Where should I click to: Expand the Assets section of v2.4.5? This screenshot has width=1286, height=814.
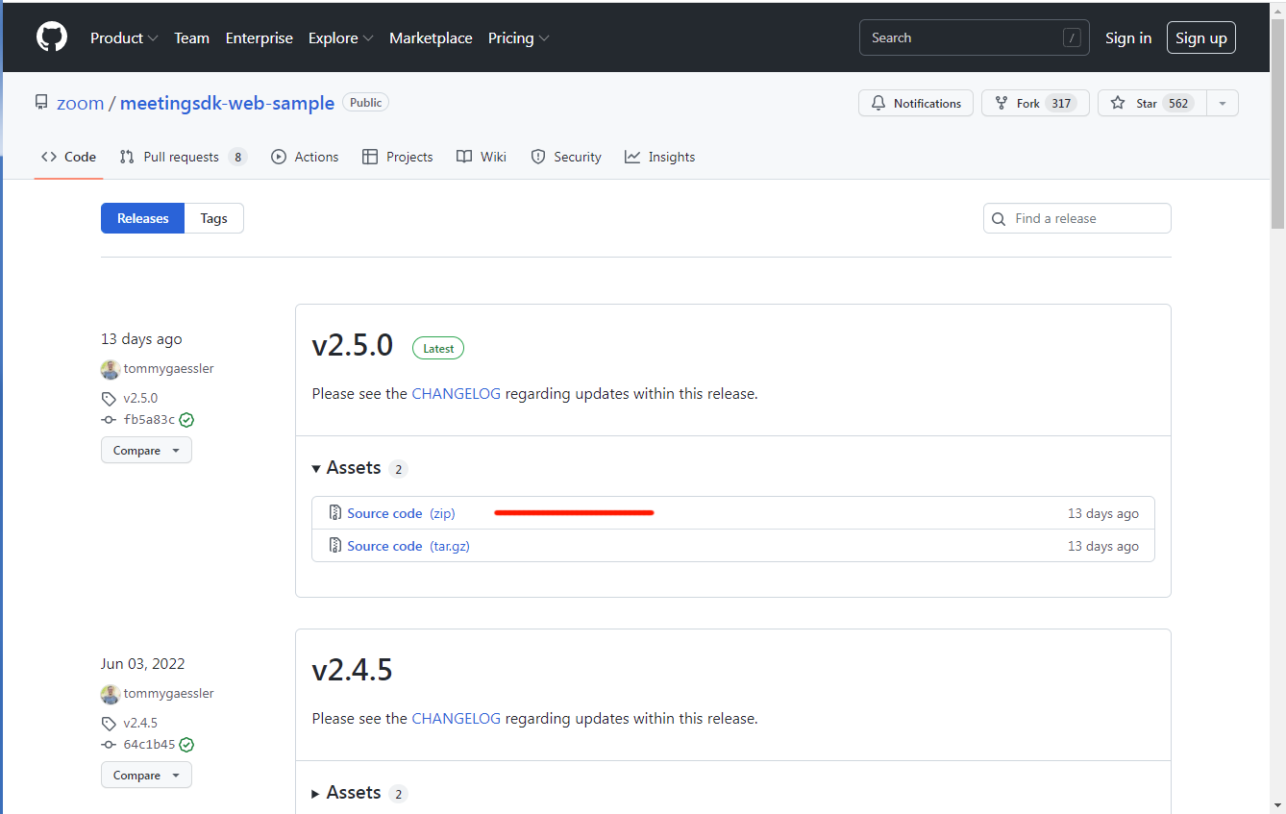click(359, 793)
